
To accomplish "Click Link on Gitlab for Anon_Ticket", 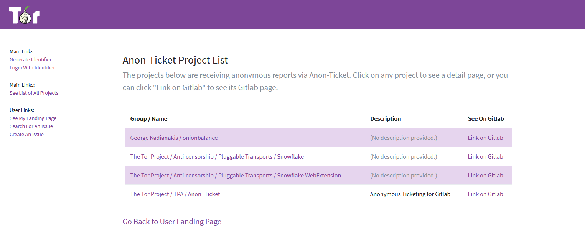I will (x=485, y=194).
